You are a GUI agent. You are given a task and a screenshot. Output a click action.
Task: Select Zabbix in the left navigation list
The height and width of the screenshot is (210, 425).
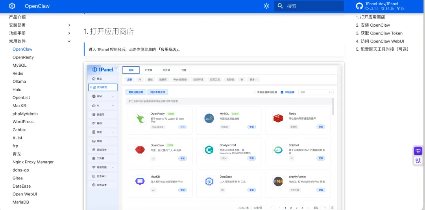pyautogui.click(x=19, y=130)
